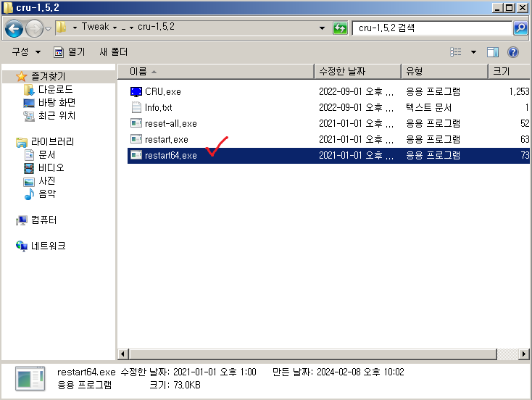Expand the view options dropdown arrow

(x=473, y=52)
